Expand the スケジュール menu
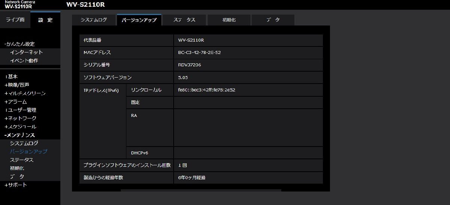Viewport: 450px width, 205px height. tap(20, 127)
